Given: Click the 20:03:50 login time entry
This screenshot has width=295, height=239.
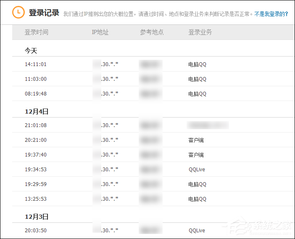Looking at the screenshot, I should coord(36,231).
